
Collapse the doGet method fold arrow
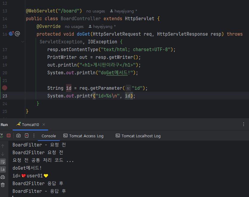tap(23, 42)
